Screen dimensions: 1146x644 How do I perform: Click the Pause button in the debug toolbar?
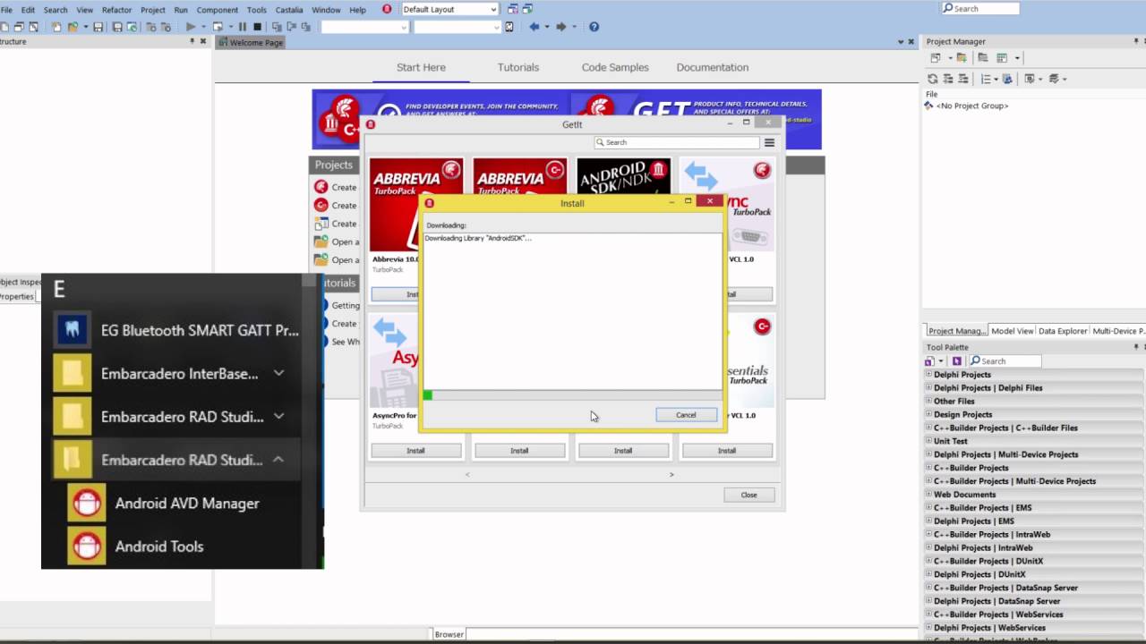pyautogui.click(x=242, y=27)
